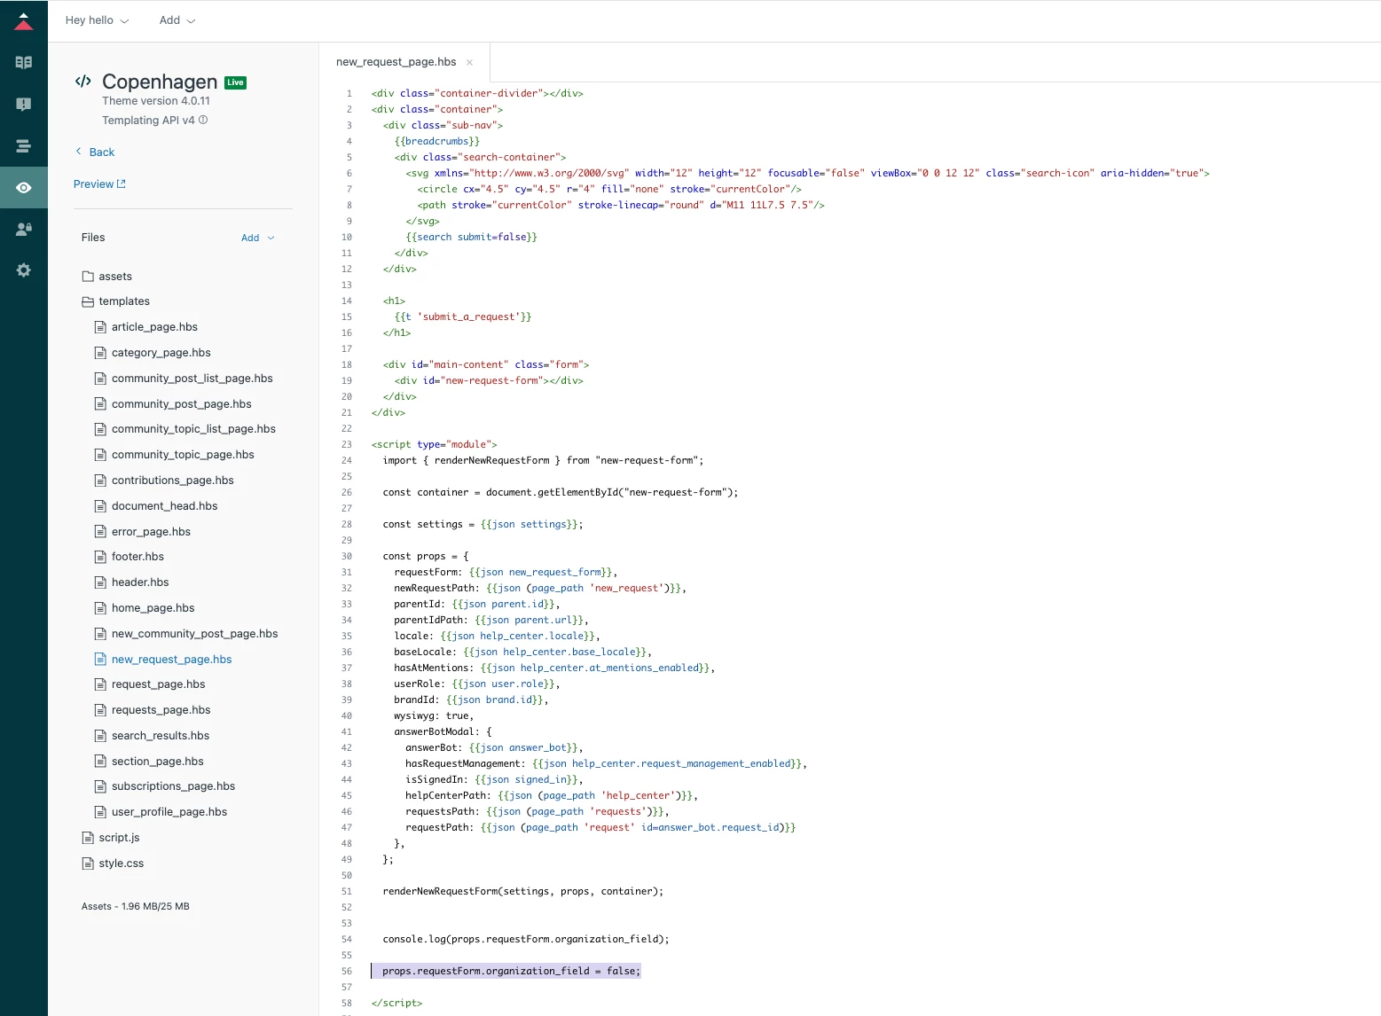
Task: Open the Hey hello dropdown menu
Action: pyautogui.click(x=97, y=20)
